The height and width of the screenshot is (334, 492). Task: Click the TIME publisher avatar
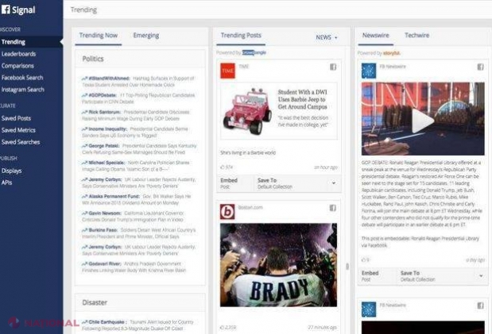(x=227, y=71)
